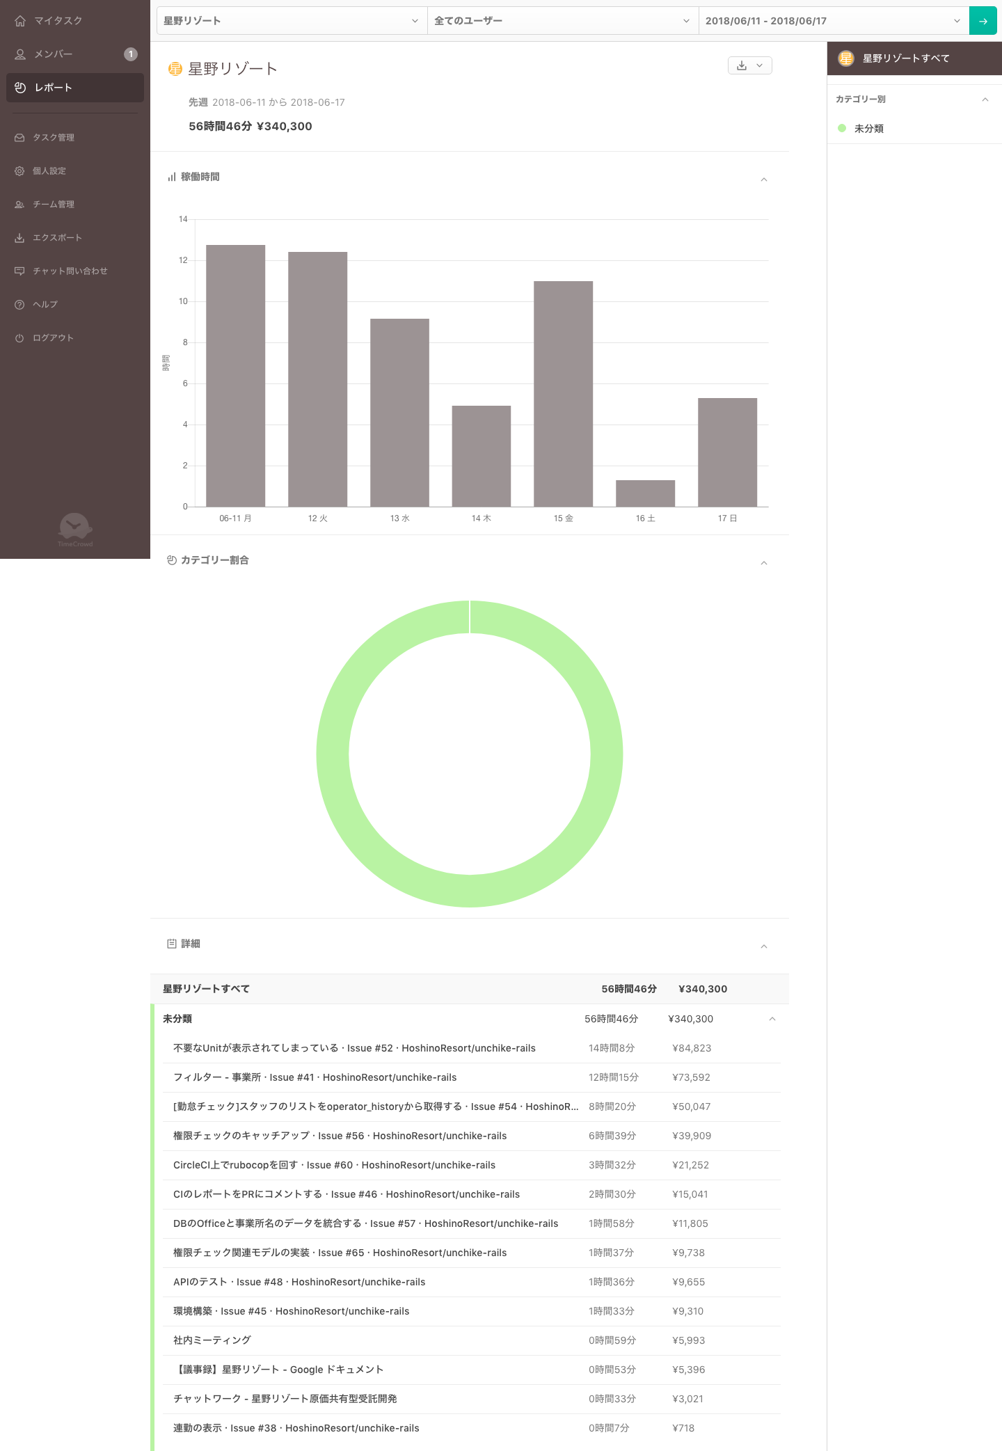Click the power icon beside ログアウト
The height and width of the screenshot is (1451, 1002).
(19, 338)
